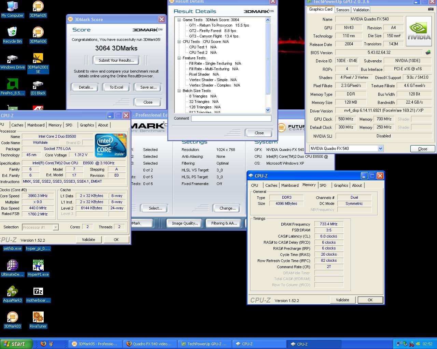
Task: Click Validate in memory CPU-Z window
Action: click(x=342, y=300)
